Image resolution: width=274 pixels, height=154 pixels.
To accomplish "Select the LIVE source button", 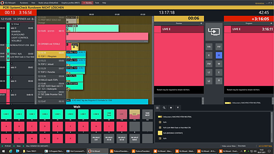I will pos(122,114).
